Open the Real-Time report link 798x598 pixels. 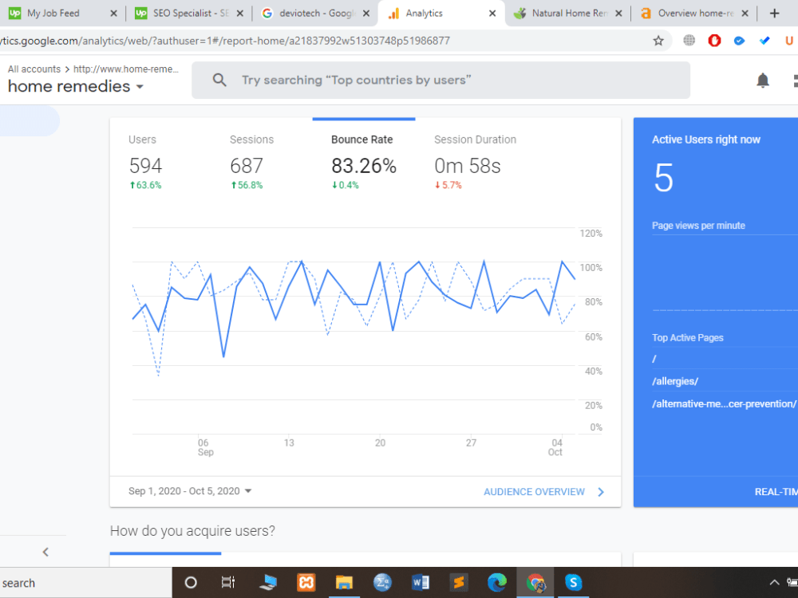(776, 492)
